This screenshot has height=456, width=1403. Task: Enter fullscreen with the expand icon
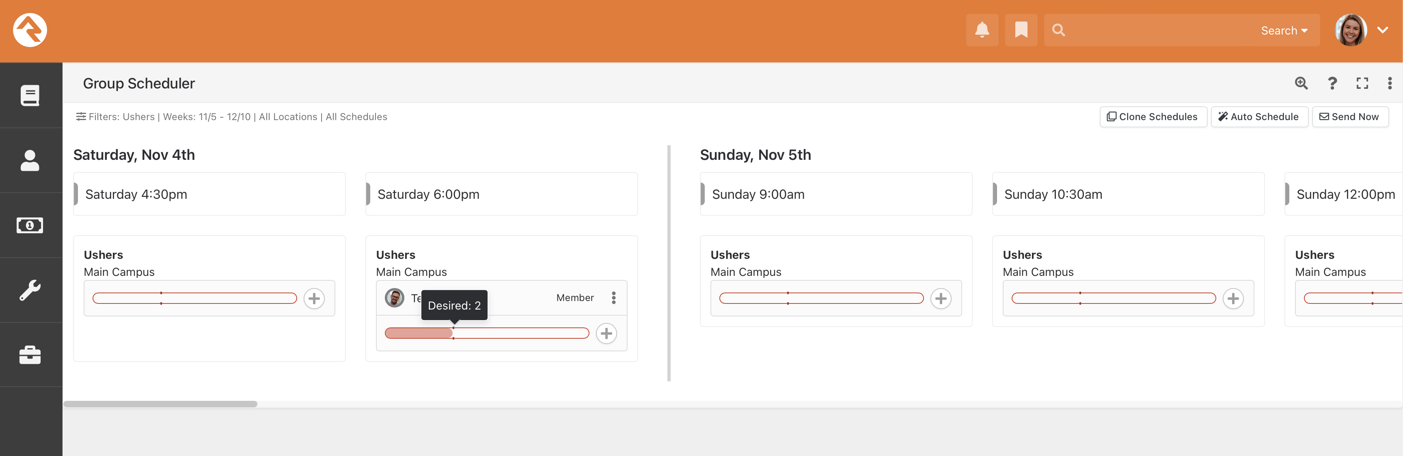[1363, 83]
